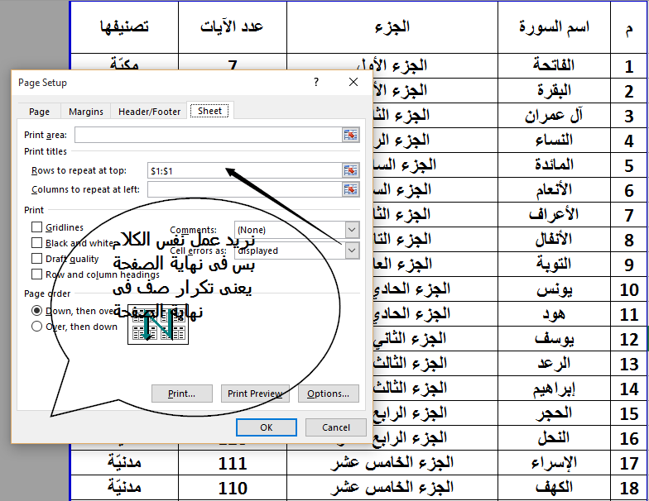Click the cell الحجر
The image size is (649, 501).
click(555, 413)
